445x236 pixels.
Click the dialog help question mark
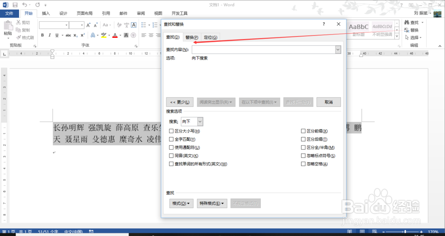click(324, 24)
